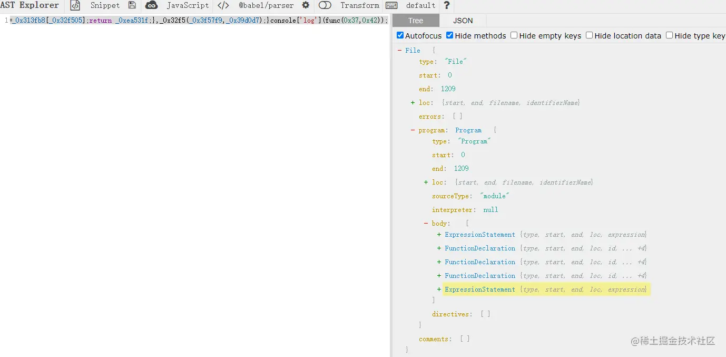Viewport: 726px width, 357px height.
Task: Open the @babel/parser parser menu
Action: click(x=266, y=5)
